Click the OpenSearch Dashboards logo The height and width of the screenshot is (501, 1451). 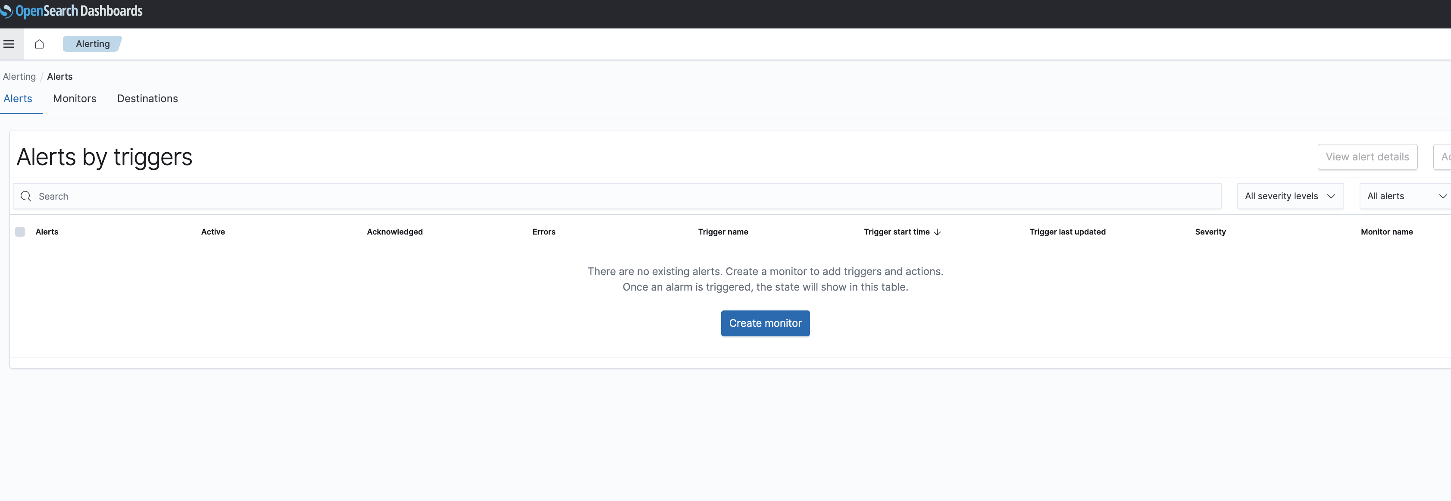[x=72, y=11]
